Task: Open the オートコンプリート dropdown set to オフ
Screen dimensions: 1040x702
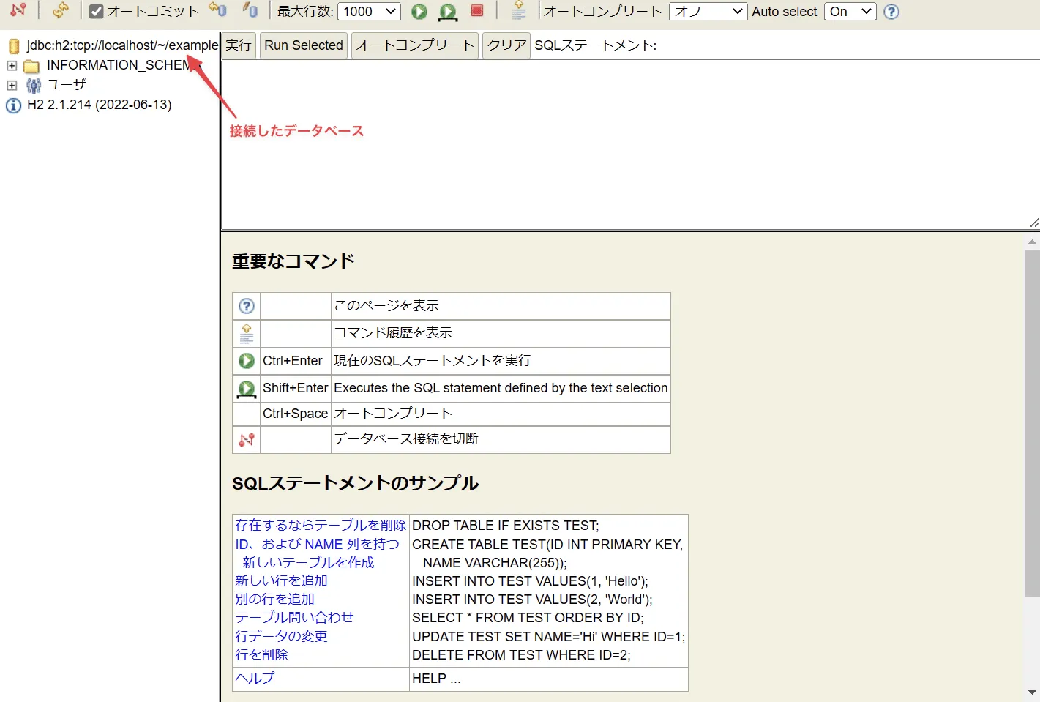Action: (708, 11)
